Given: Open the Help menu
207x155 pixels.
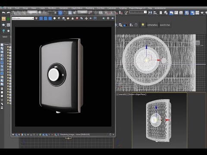Looking at the screenshot, I should tap(150, 8).
